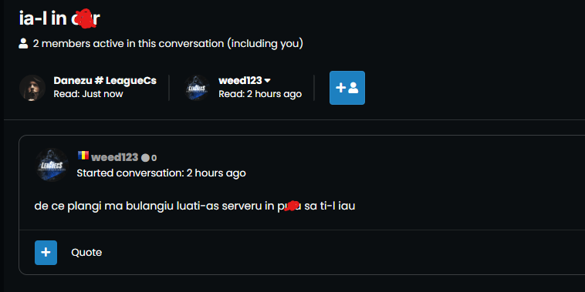Expand the weed123 participant dropdown arrow

coord(268,80)
